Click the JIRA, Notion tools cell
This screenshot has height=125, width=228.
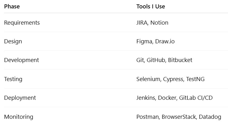coord(152,23)
